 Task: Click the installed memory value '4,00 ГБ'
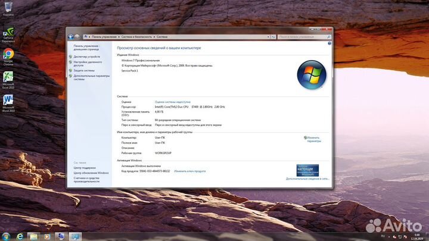(159, 112)
